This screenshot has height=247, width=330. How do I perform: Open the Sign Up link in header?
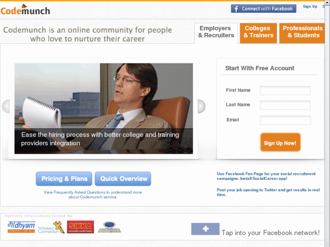(310, 6)
